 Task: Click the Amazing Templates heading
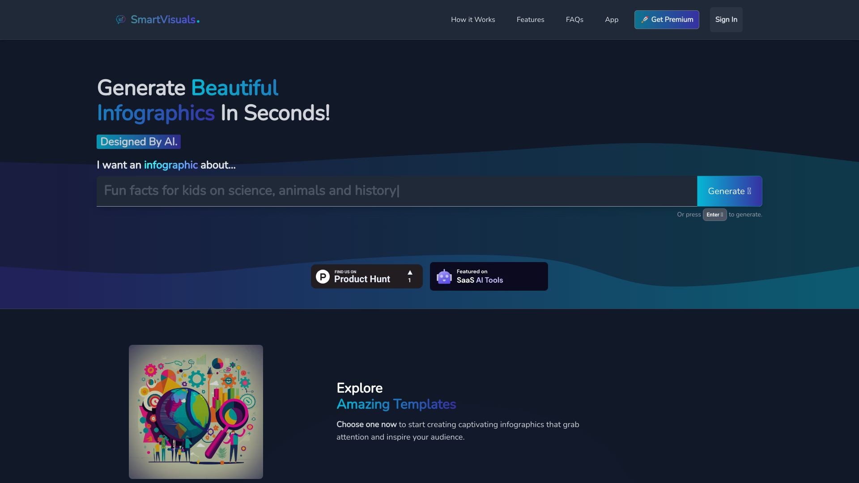pyautogui.click(x=396, y=404)
